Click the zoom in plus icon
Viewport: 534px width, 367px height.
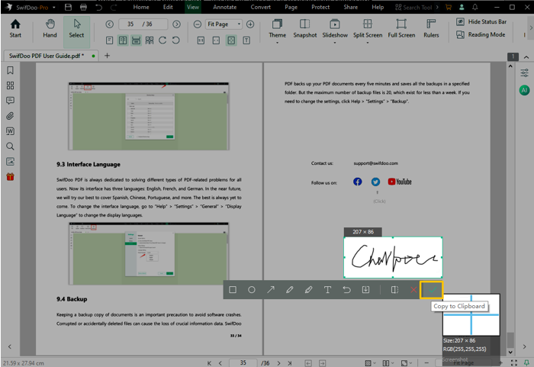[250, 24]
